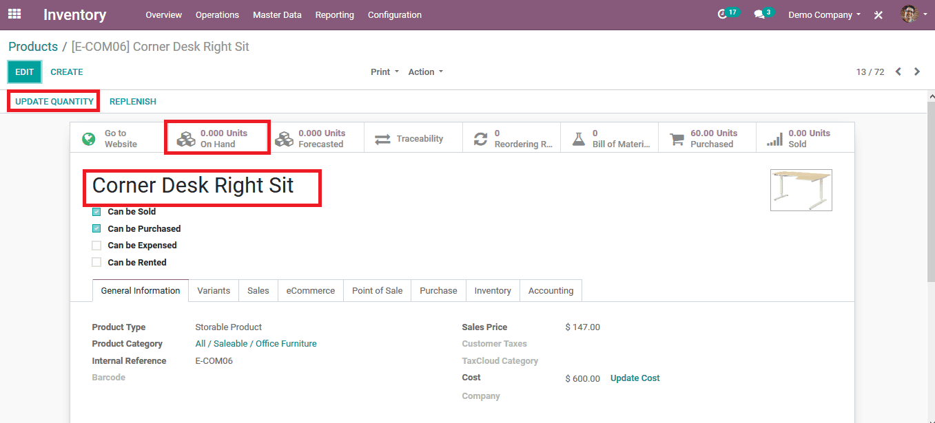The image size is (935, 423).
Task: Open the 0.000 Units On Hand stat
Action: coord(217,138)
